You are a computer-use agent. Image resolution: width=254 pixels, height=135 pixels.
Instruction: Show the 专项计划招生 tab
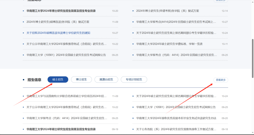coord(134,80)
